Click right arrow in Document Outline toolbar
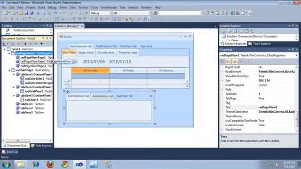 point(41,44)
